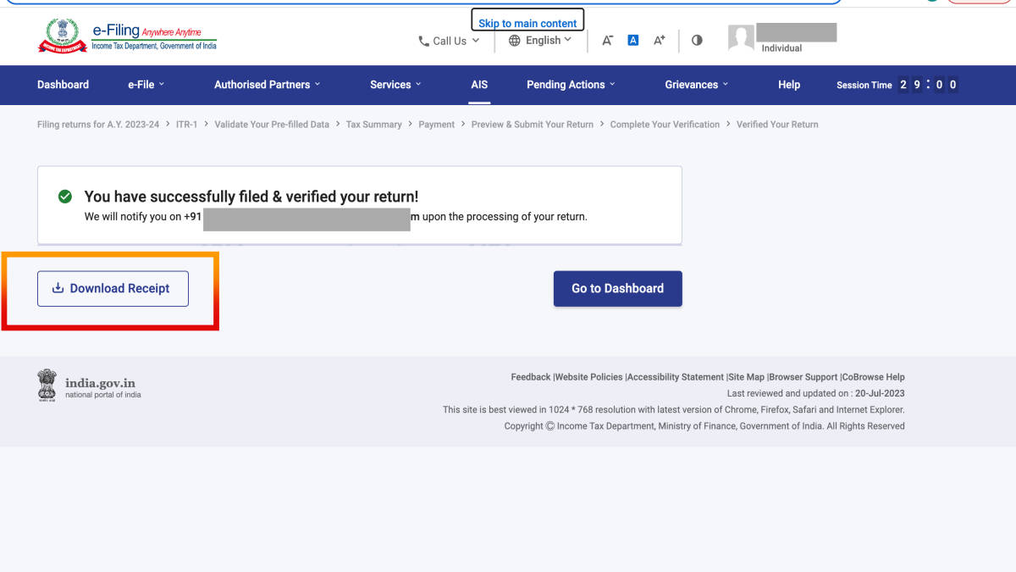The height and width of the screenshot is (572, 1016).
Task: Click the india.gov.in national portal logo
Action: point(89,384)
